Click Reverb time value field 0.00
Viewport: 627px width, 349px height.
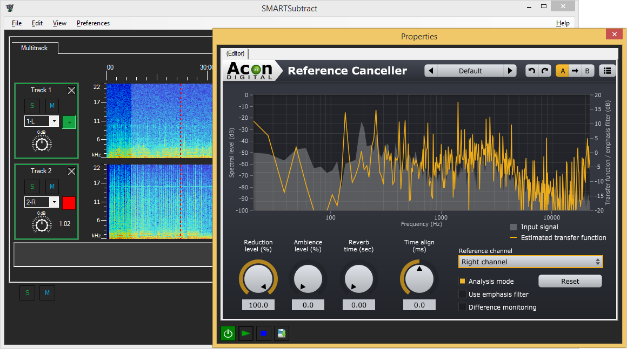click(x=359, y=305)
